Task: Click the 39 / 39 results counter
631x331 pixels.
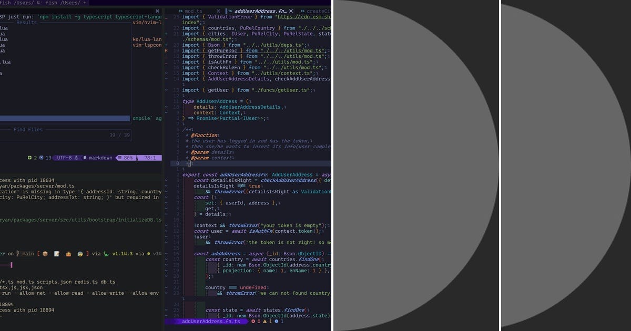Action: pyautogui.click(x=119, y=136)
